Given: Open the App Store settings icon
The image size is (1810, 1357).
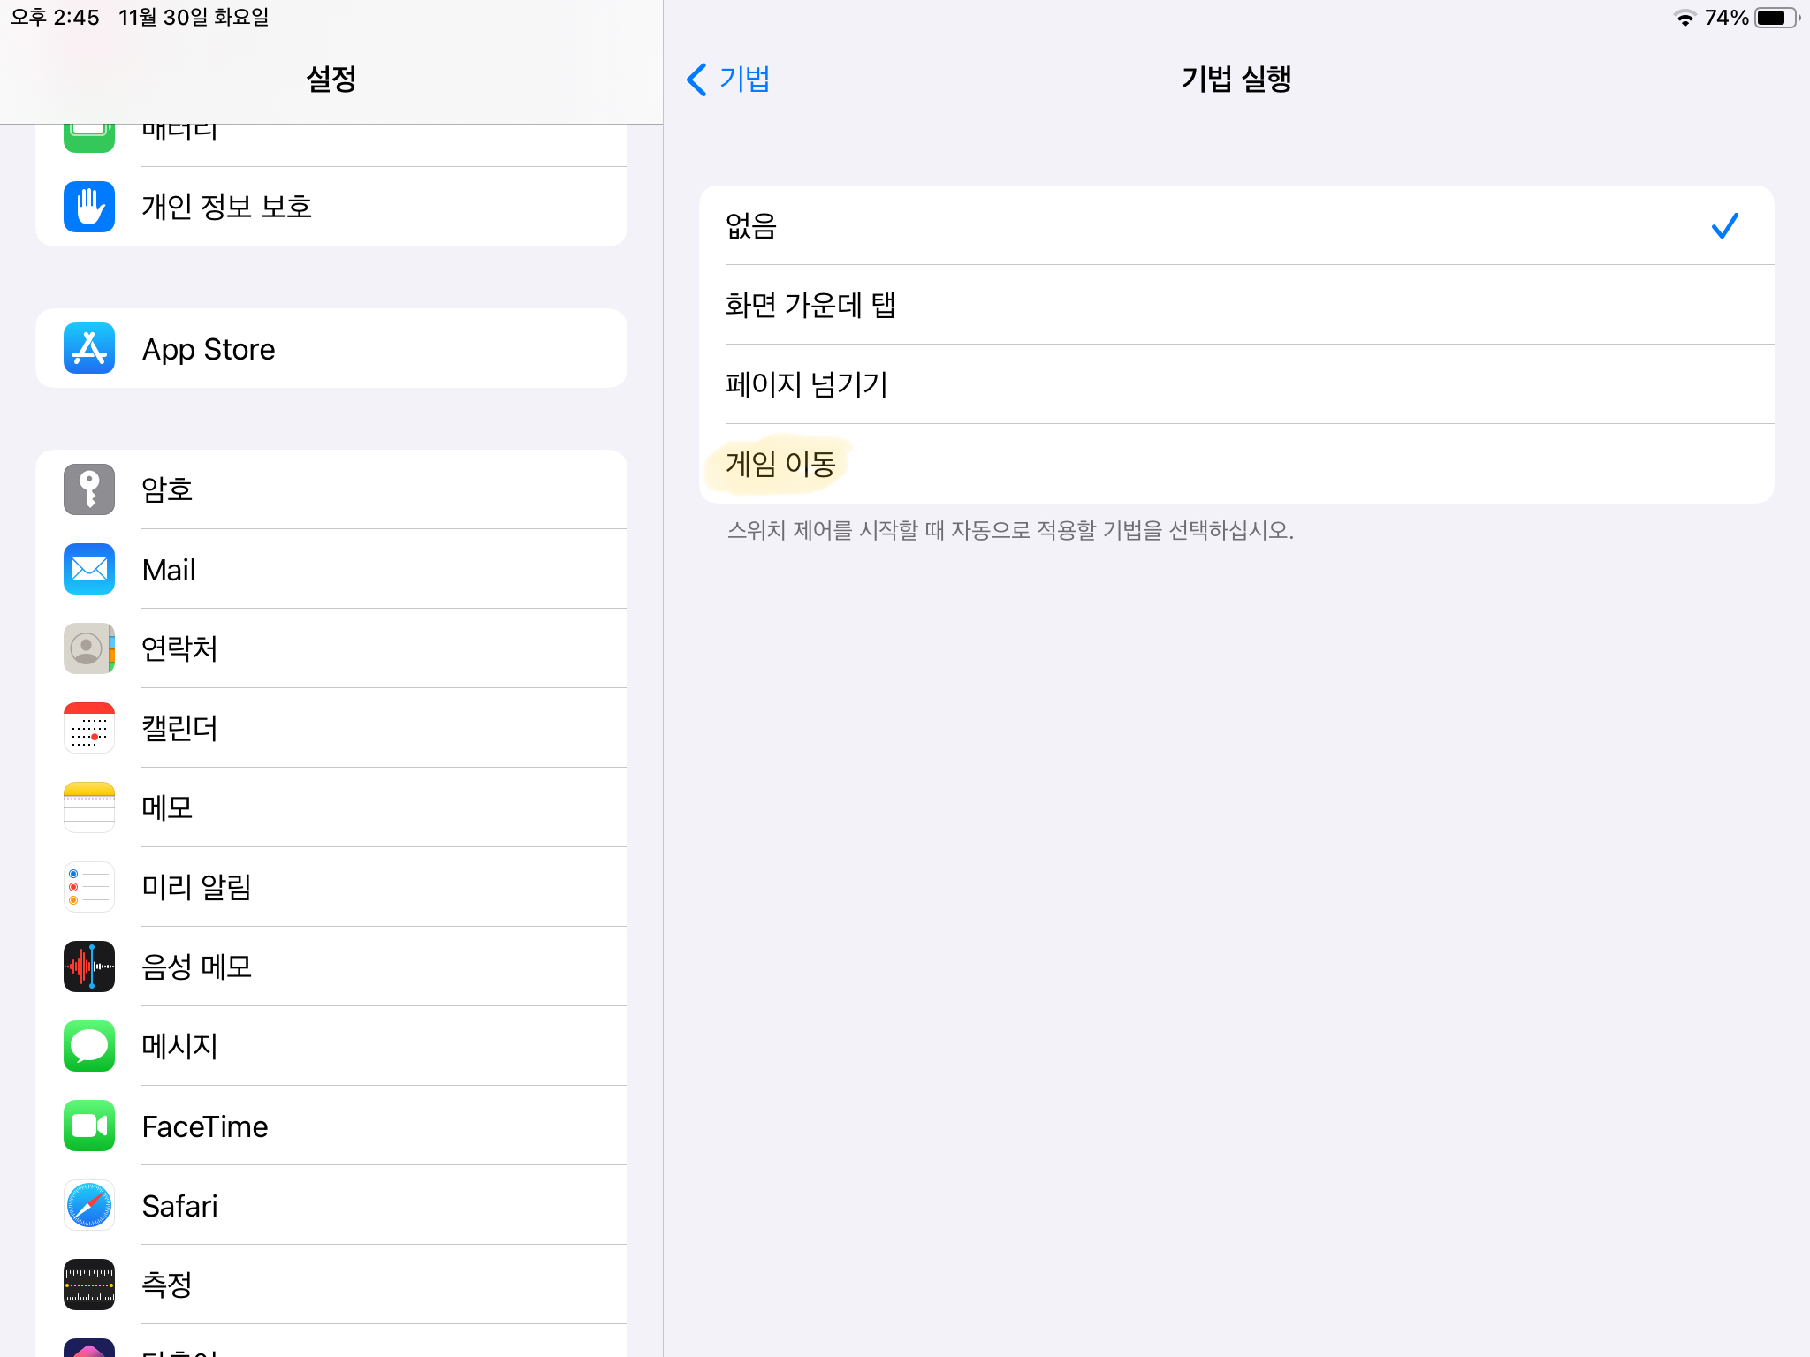Looking at the screenshot, I should tap(89, 348).
